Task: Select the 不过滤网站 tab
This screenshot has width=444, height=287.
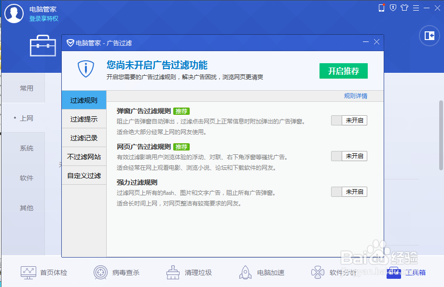Action: tap(84, 157)
